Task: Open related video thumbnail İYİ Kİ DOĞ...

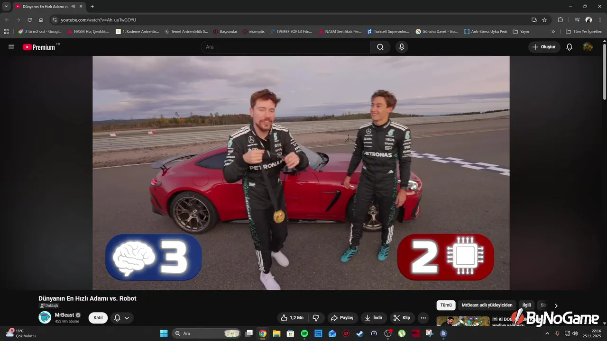Action: 463,322
